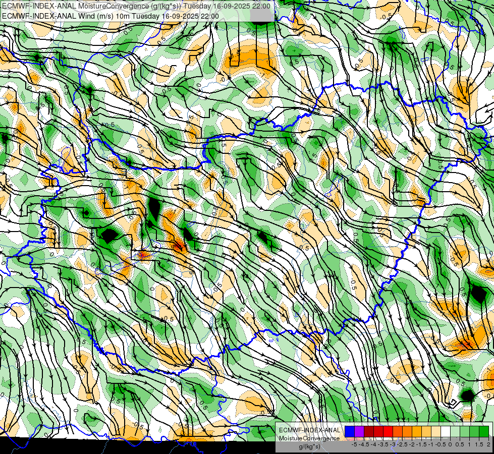Click the legend MoistureConvergence label
494x454 pixels.
coord(309,438)
